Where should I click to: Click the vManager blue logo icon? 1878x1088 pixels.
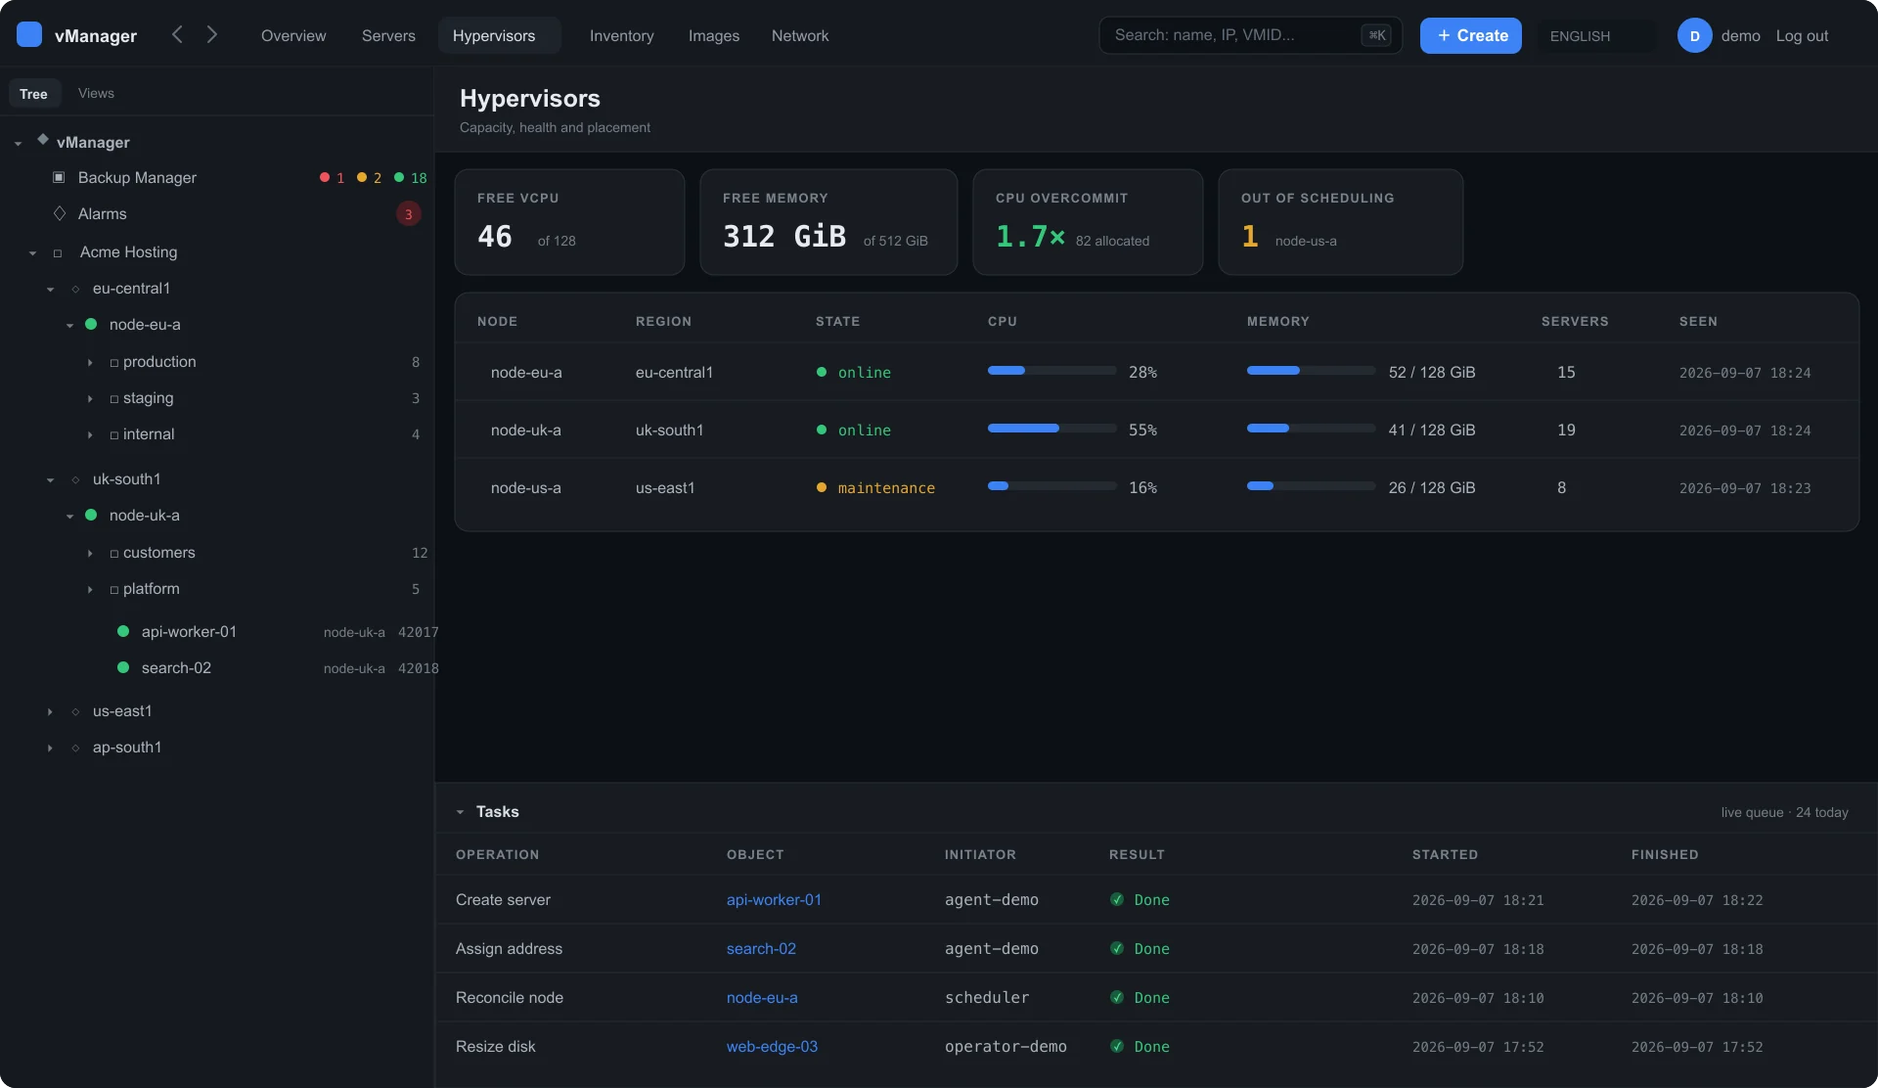[29, 34]
